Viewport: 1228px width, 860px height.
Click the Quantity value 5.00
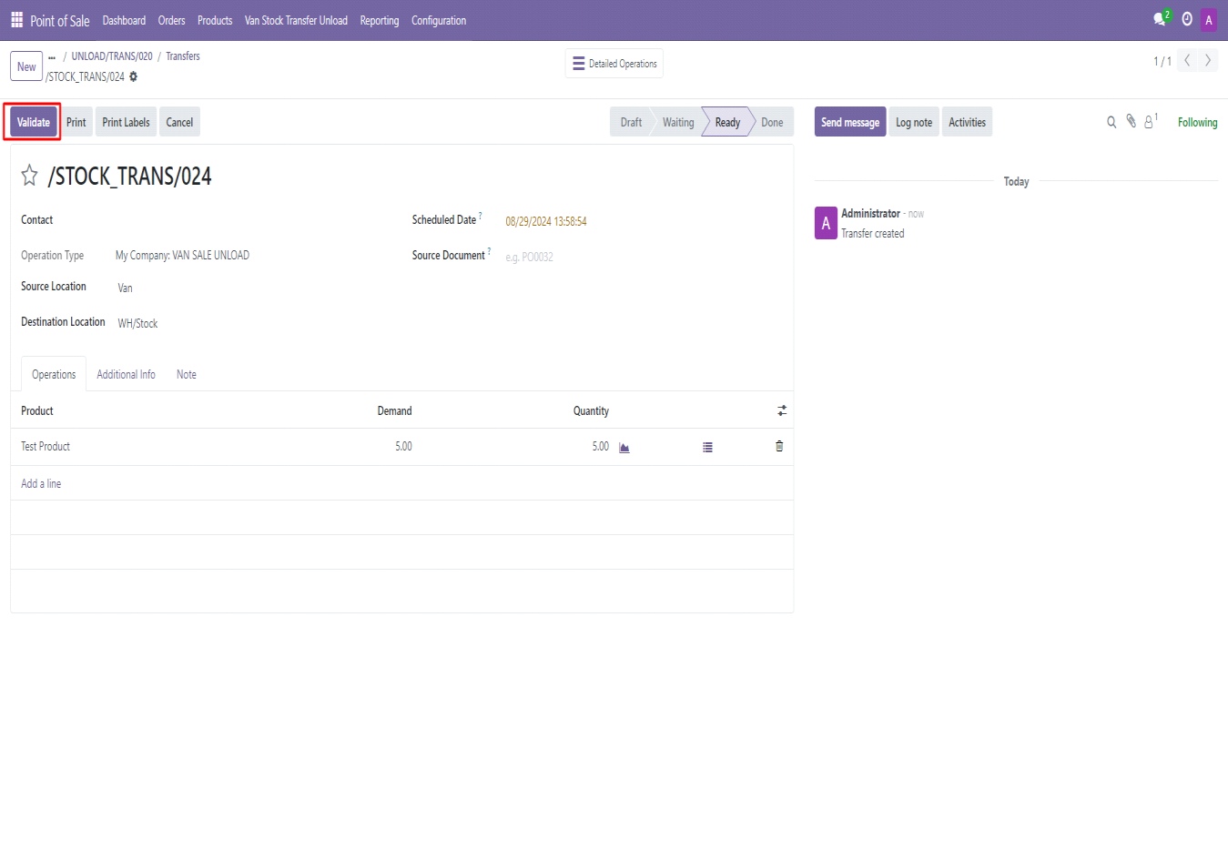coord(600,447)
